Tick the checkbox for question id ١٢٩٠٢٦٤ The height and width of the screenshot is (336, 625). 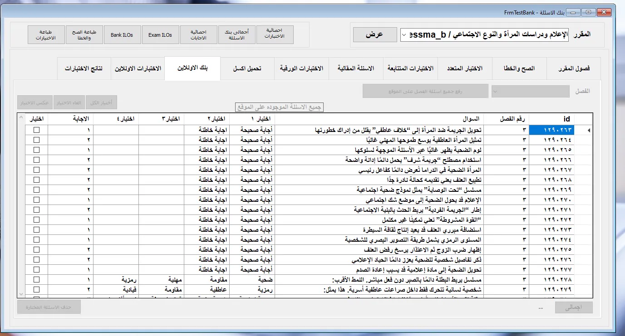(37, 140)
